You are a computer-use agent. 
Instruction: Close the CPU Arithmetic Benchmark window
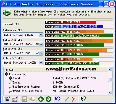(x=112, y=4)
